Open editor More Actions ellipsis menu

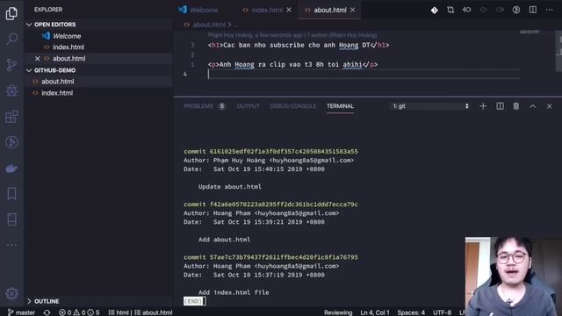coord(549,10)
